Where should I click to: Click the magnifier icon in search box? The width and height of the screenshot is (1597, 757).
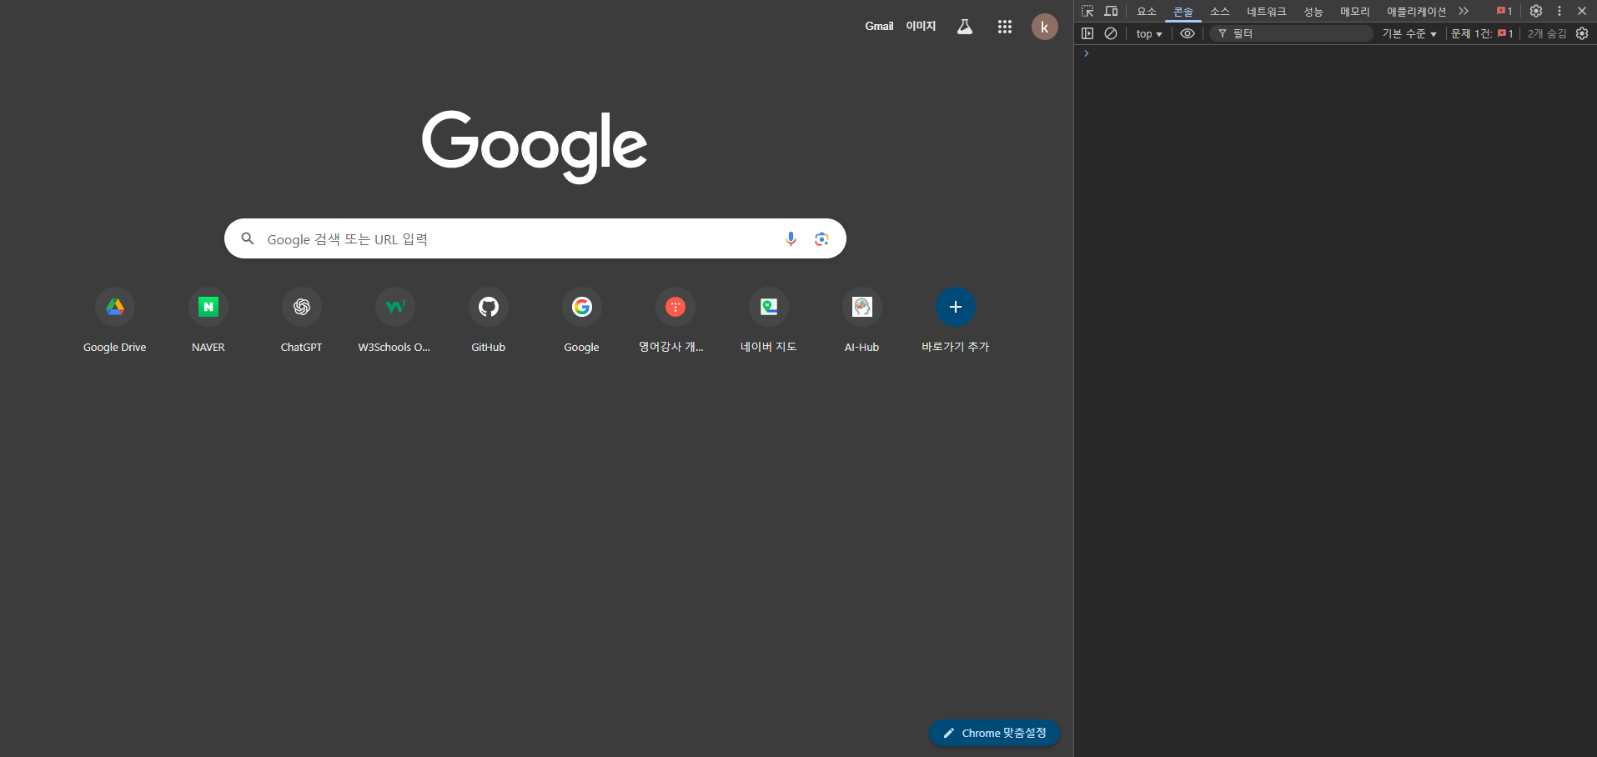(248, 239)
